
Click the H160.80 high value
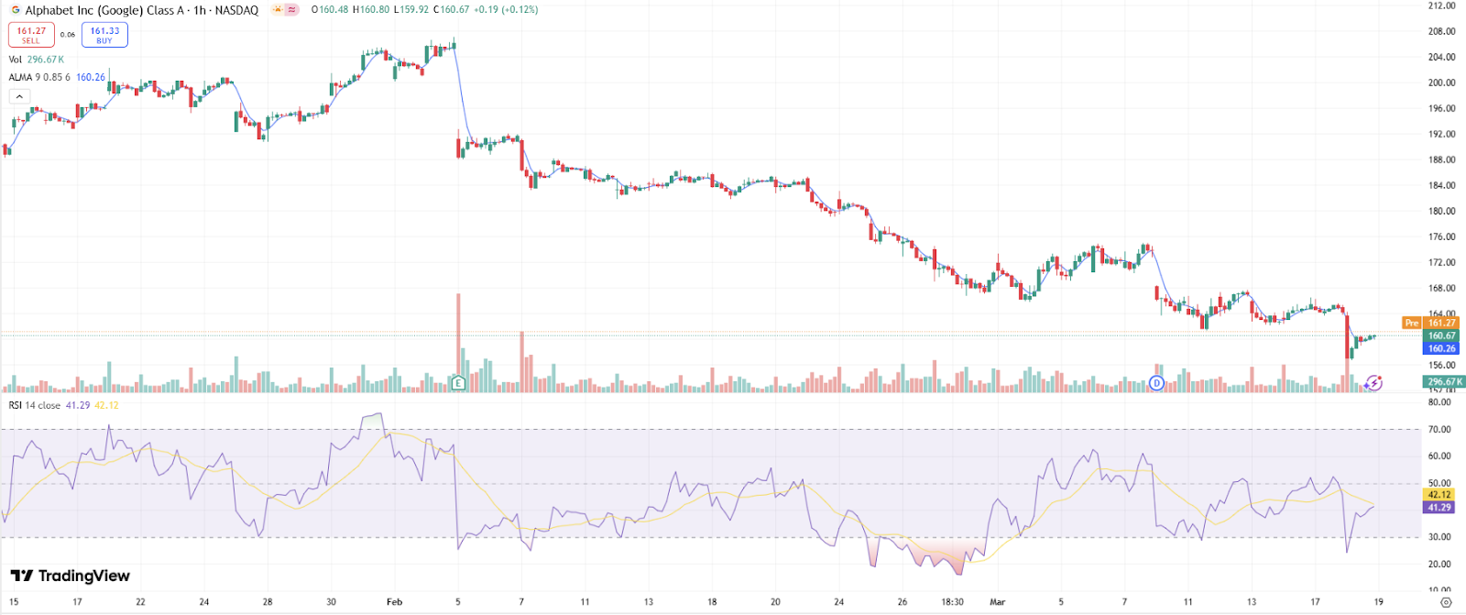coord(371,10)
